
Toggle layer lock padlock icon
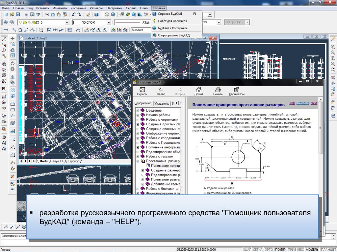[x=34, y=23]
